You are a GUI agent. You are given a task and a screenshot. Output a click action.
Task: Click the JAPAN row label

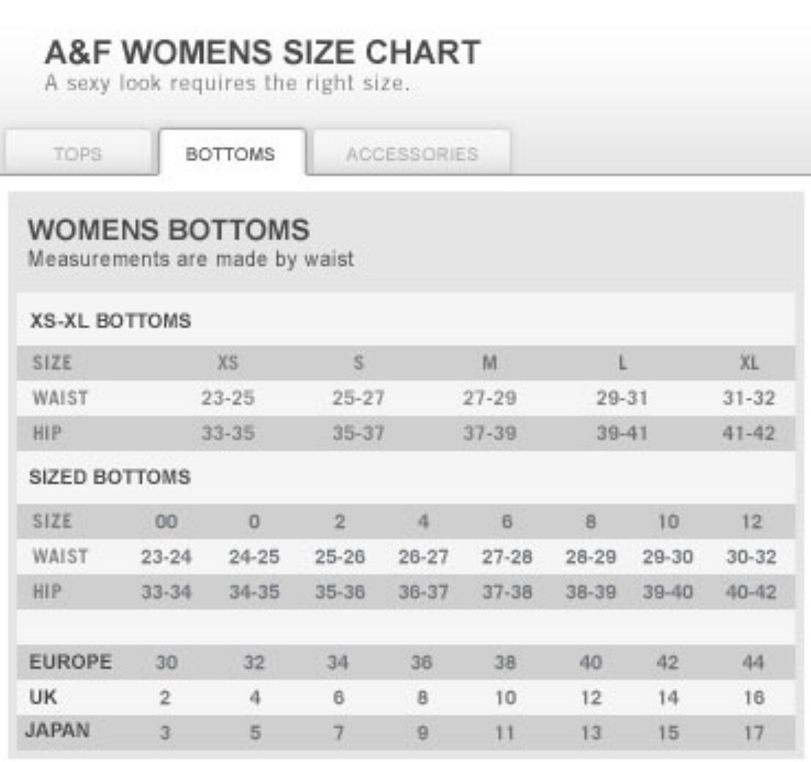pyautogui.click(x=57, y=731)
